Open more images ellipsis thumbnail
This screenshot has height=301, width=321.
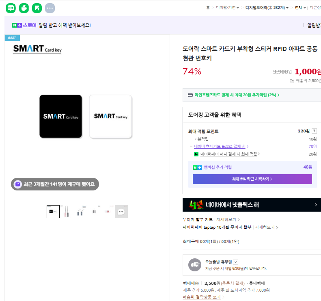click(x=121, y=212)
